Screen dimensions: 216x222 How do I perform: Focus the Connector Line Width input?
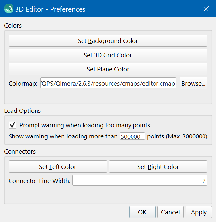point(140,181)
